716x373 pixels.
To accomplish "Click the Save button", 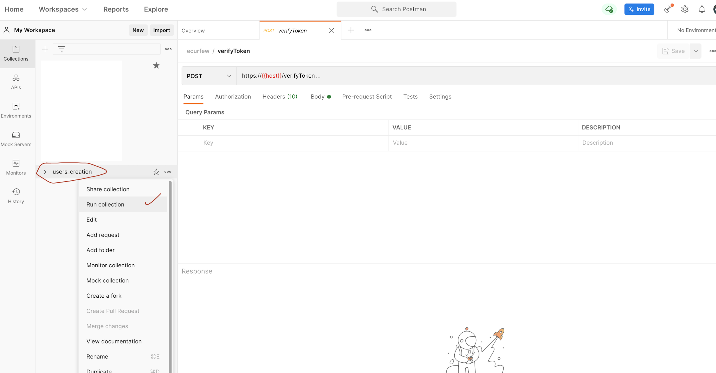I will click(673, 51).
